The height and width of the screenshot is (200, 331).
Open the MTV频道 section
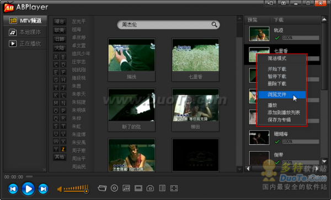point(25,20)
